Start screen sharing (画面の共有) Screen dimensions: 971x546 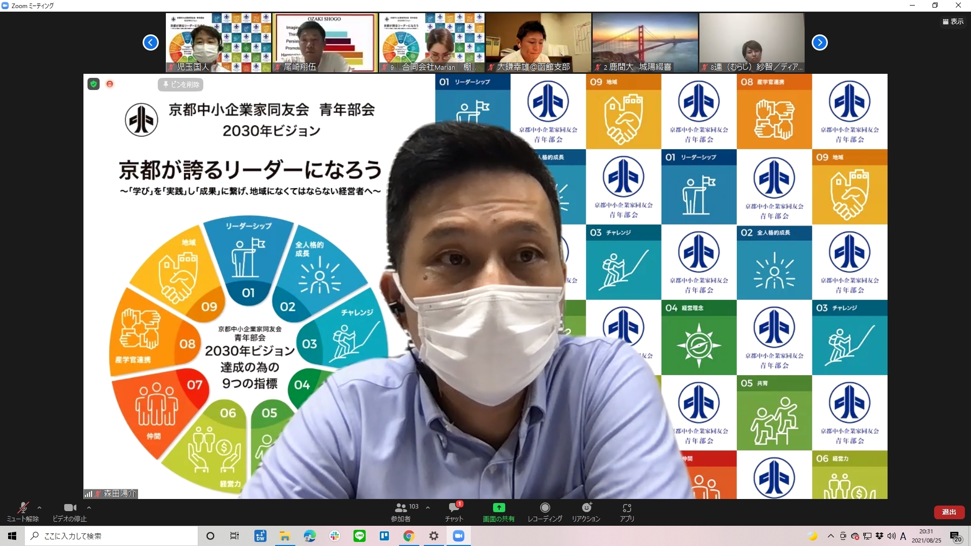(x=499, y=512)
